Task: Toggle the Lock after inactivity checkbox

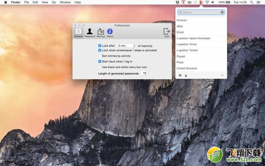Action: click(x=100, y=46)
